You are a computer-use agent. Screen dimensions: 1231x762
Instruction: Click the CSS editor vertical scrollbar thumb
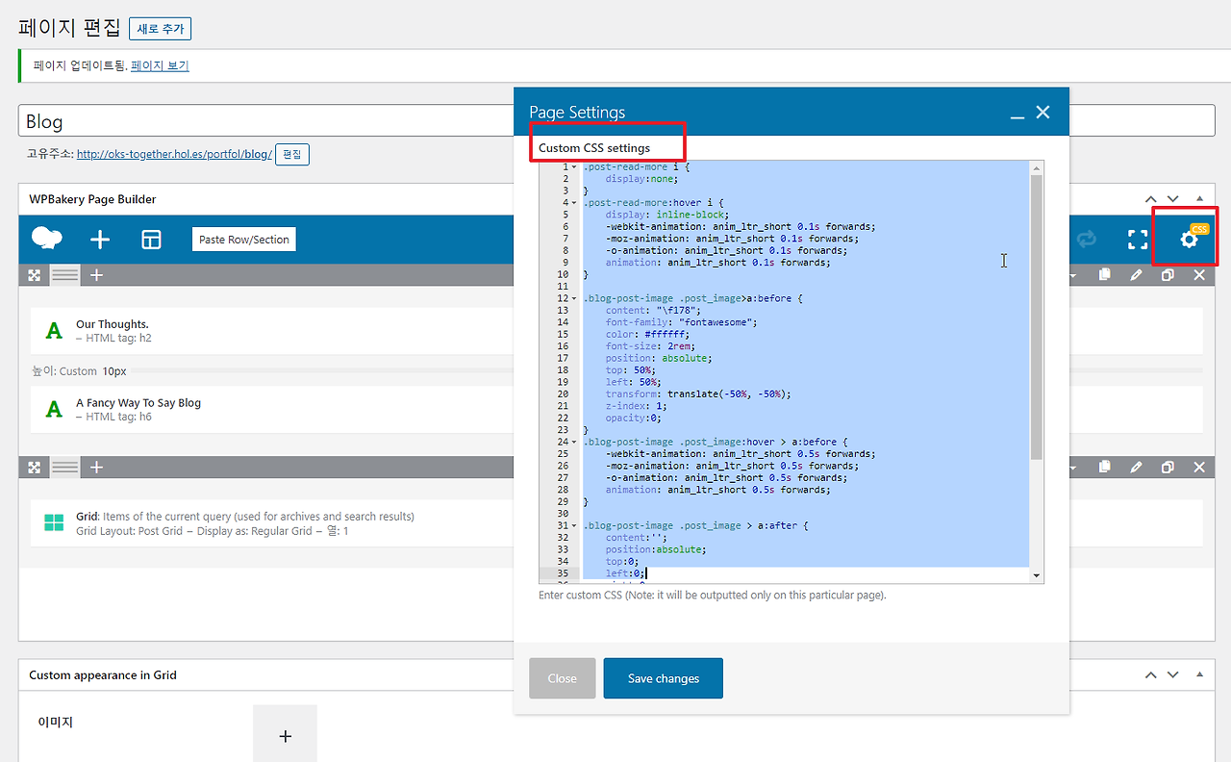click(x=1036, y=317)
